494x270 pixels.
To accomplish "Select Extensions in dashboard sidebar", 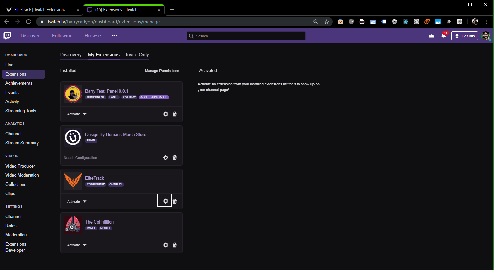I will click(23, 74).
